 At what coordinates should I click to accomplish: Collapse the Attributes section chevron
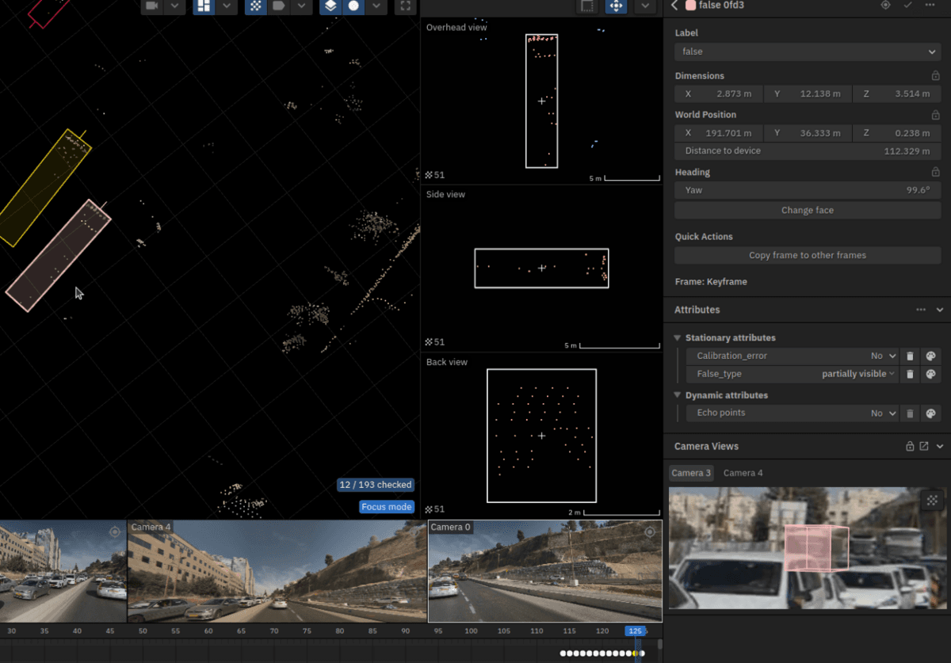[940, 310]
